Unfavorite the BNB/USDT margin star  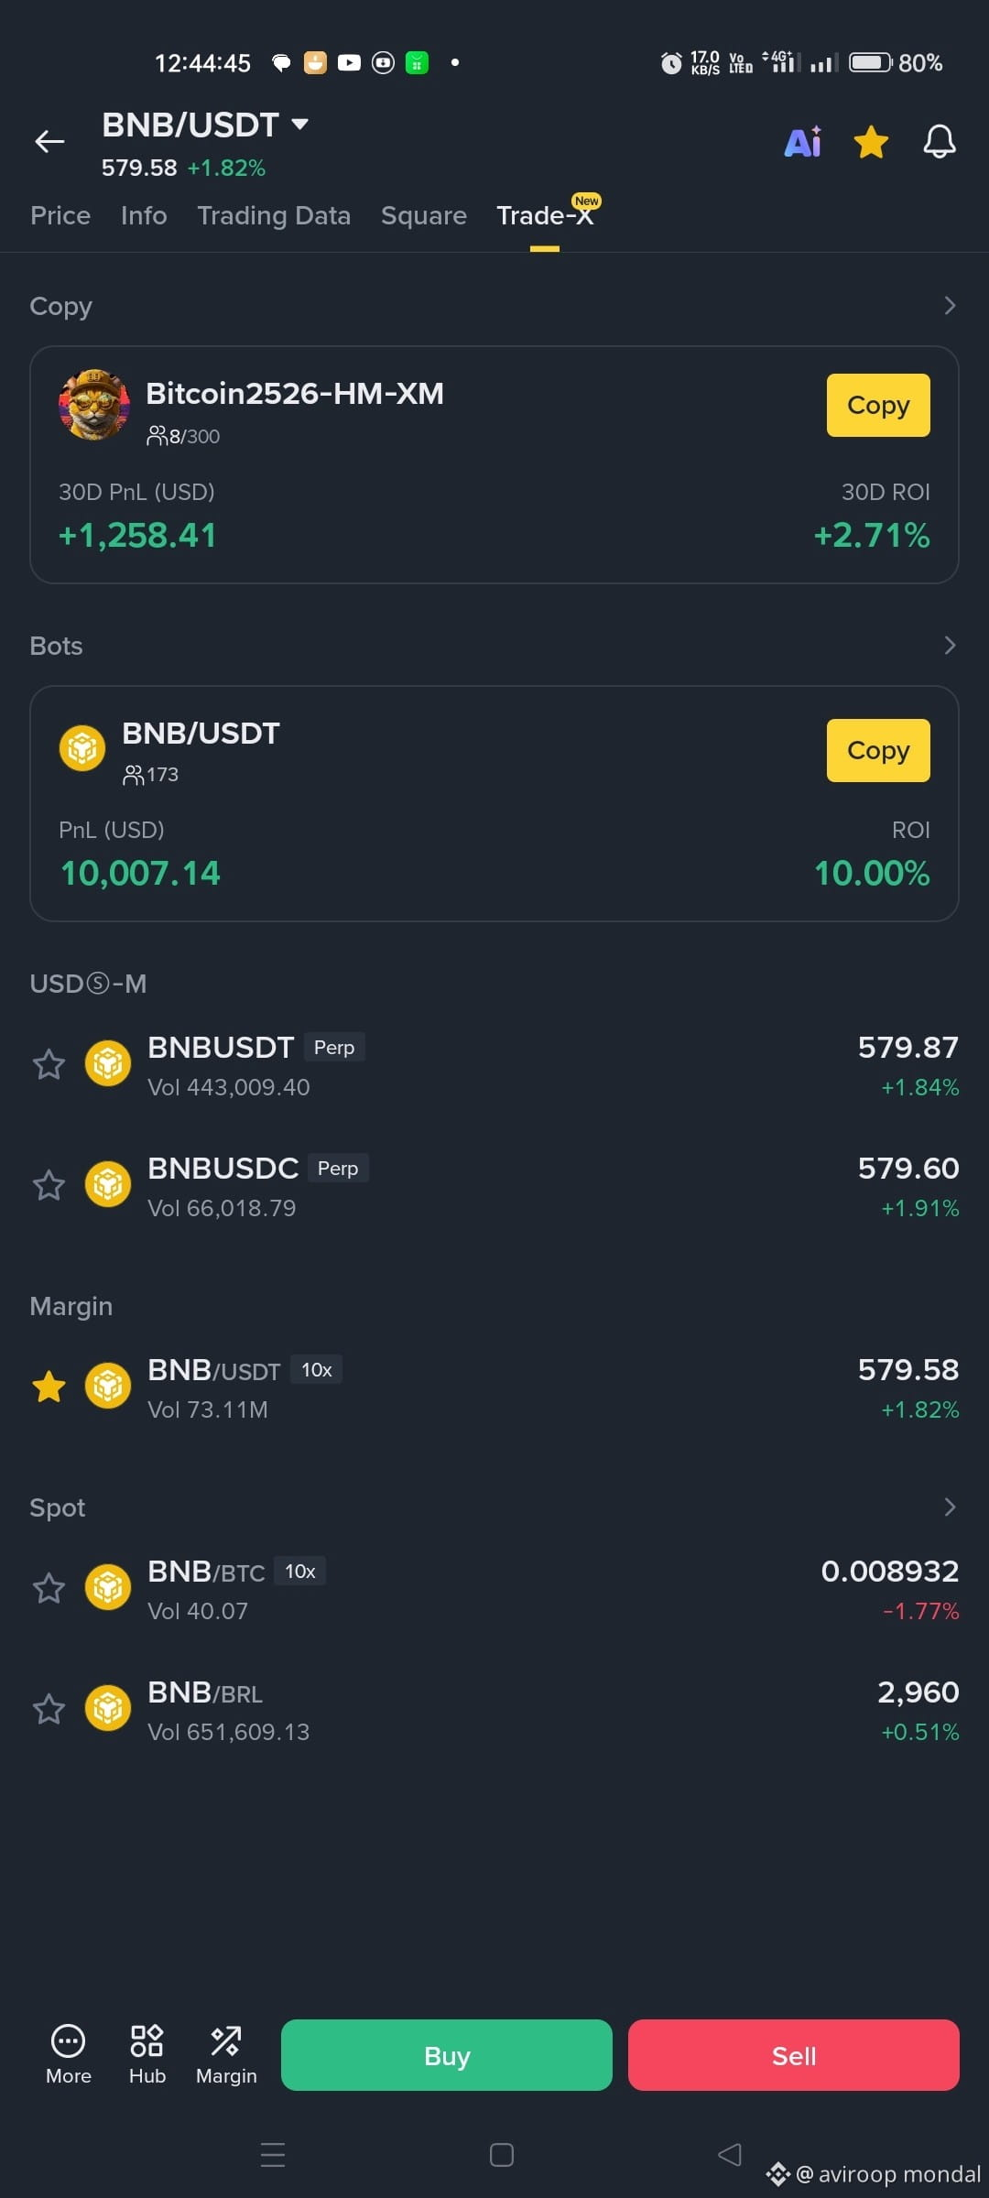click(x=49, y=1387)
